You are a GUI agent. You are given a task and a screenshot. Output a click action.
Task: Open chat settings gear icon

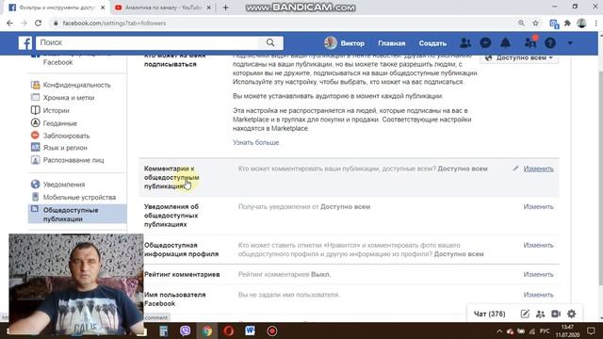tap(572, 314)
